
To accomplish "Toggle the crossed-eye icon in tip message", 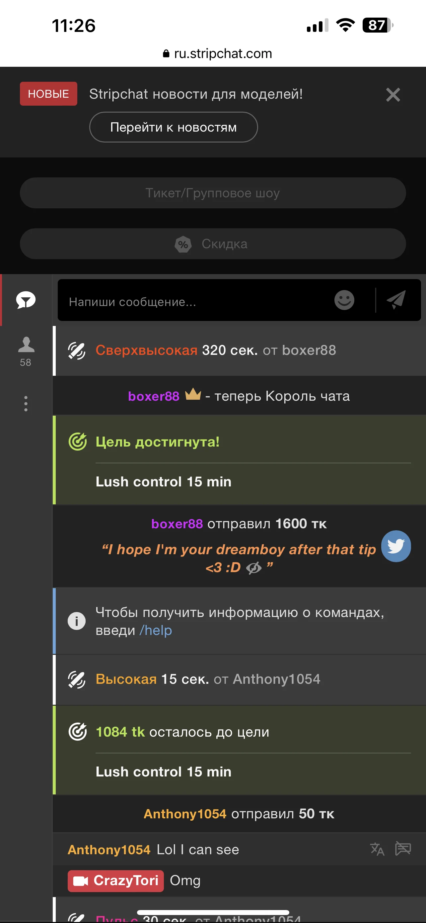I will [x=254, y=568].
